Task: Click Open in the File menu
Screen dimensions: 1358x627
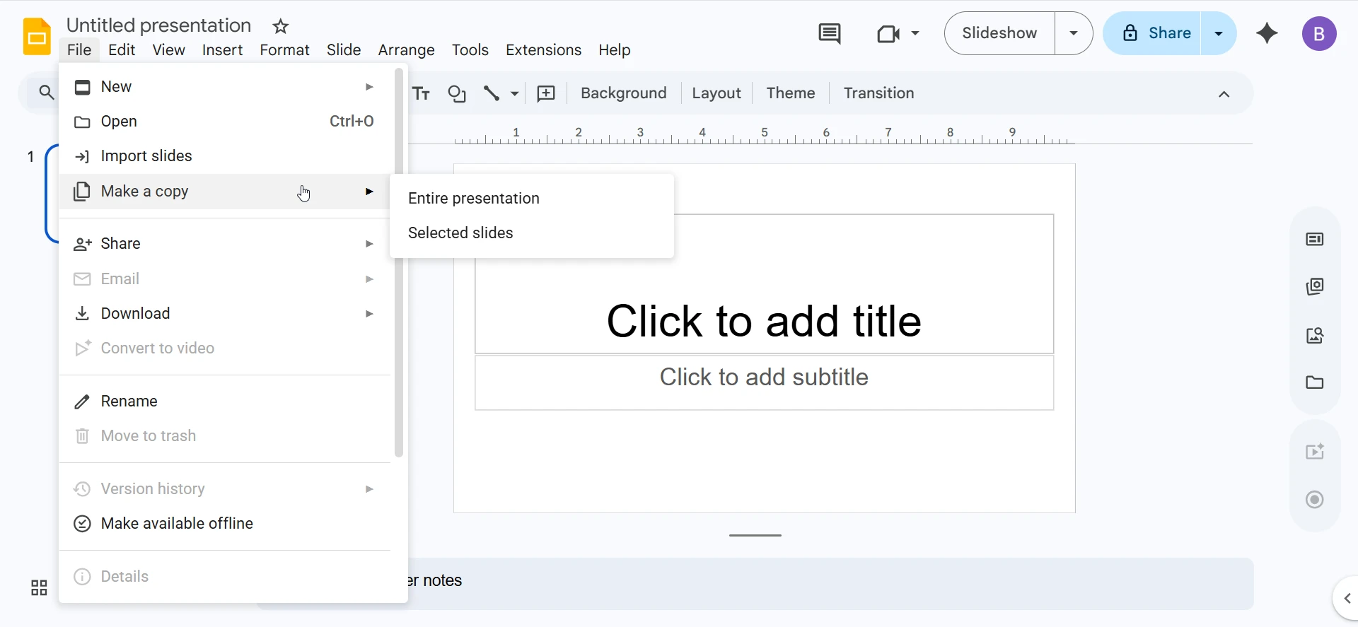Action: (x=225, y=122)
